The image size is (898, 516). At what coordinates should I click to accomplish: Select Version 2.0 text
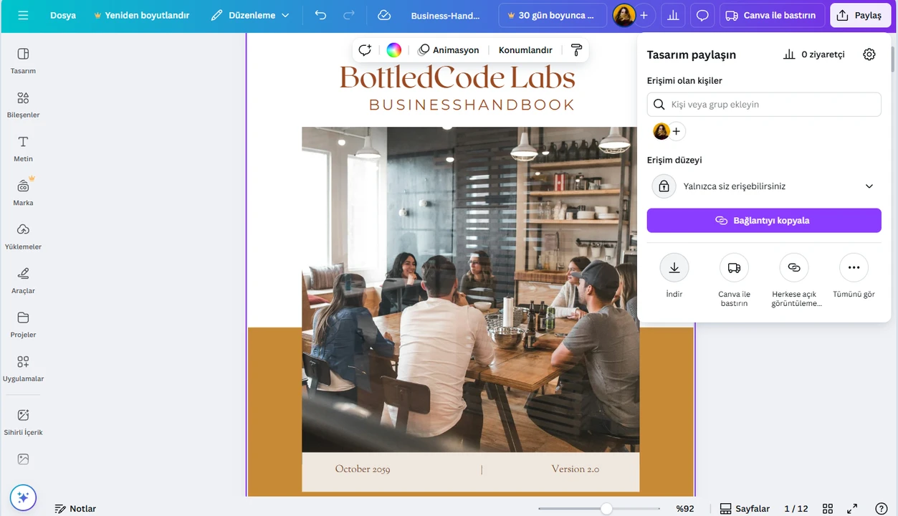(575, 469)
